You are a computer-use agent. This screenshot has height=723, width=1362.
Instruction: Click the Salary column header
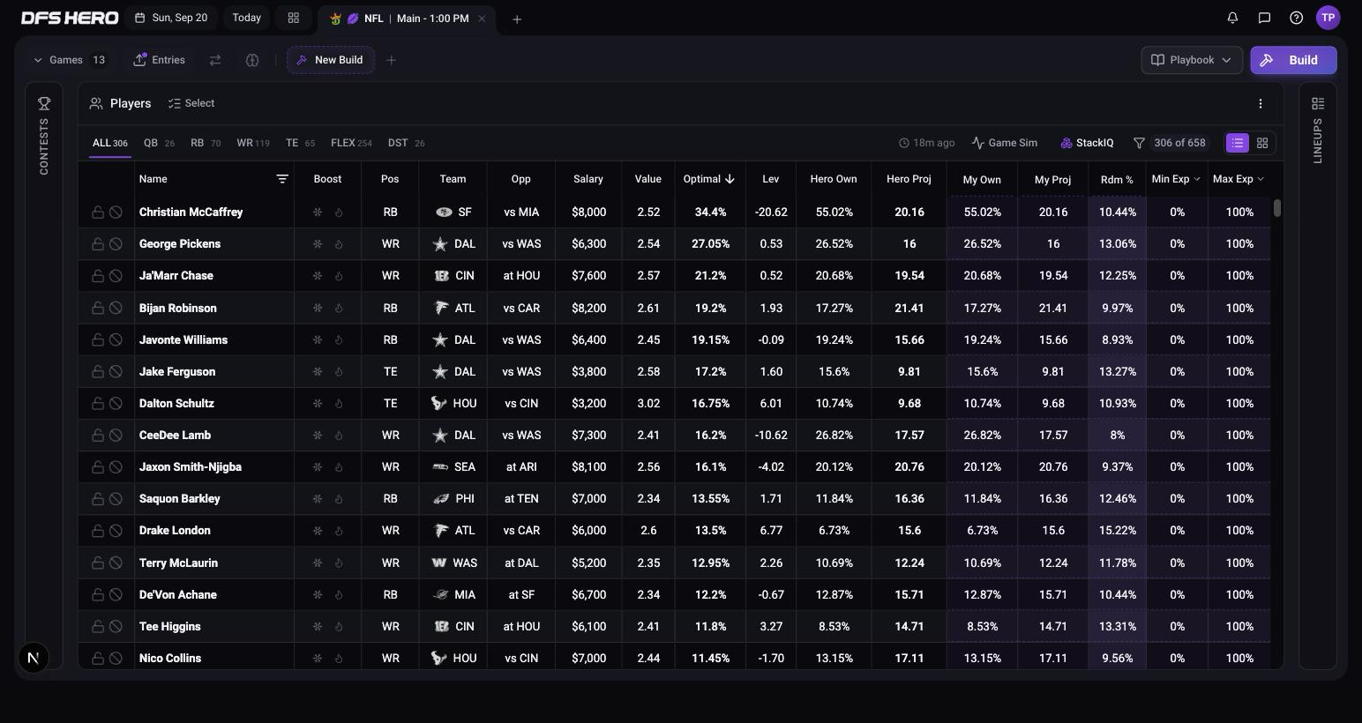tap(588, 179)
